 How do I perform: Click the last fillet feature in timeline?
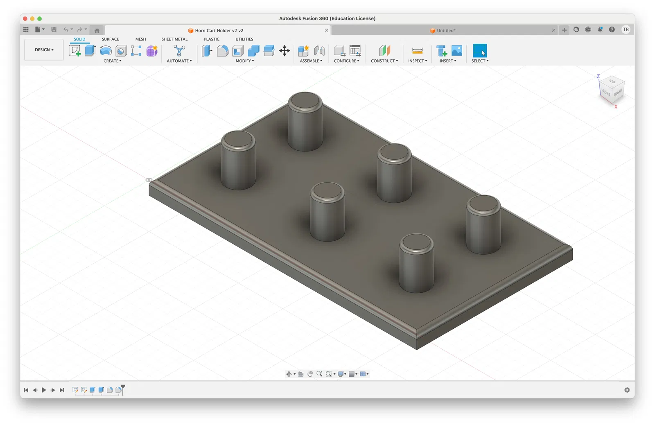point(118,390)
